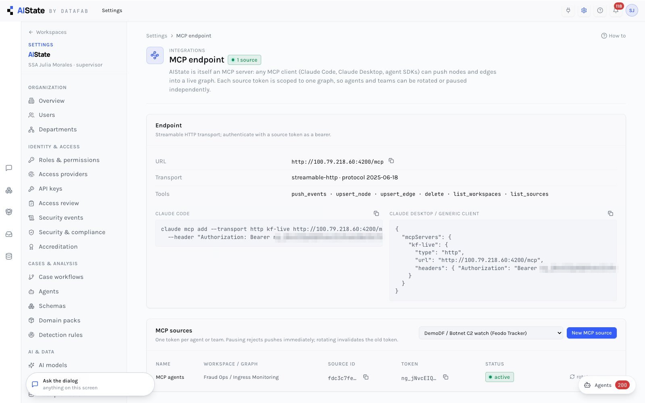The image size is (645, 403).
Task: Open the Agents 200 panel
Action: pyautogui.click(x=607, y=385)
